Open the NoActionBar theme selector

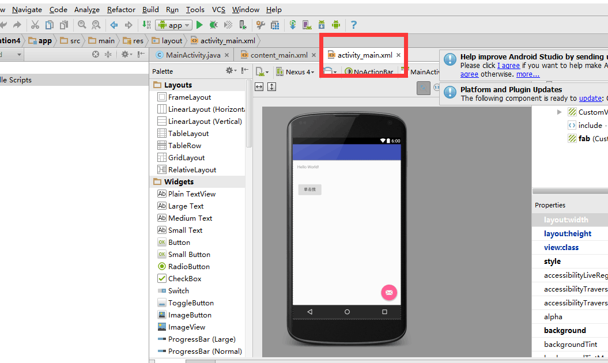[369, 72]
